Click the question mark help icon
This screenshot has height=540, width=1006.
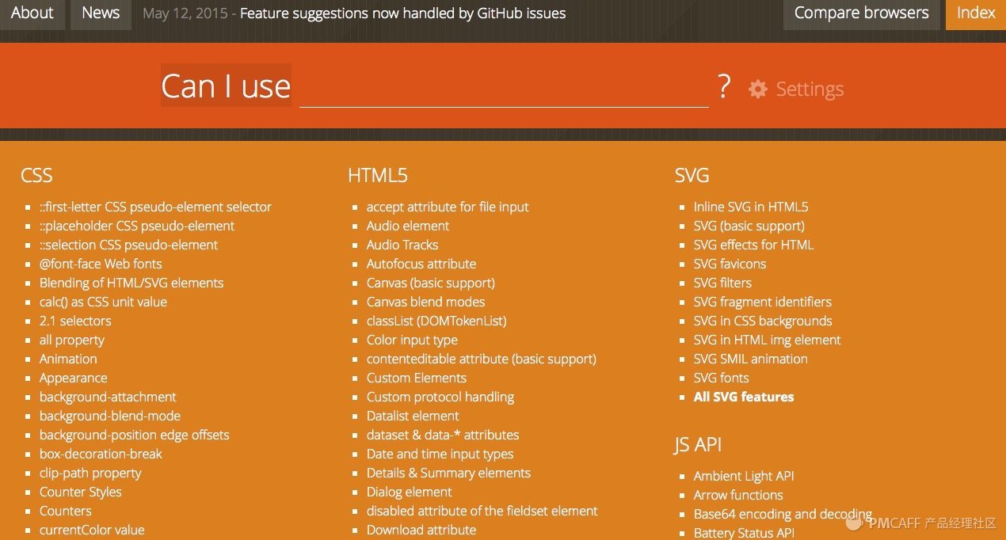click(724, 87)
